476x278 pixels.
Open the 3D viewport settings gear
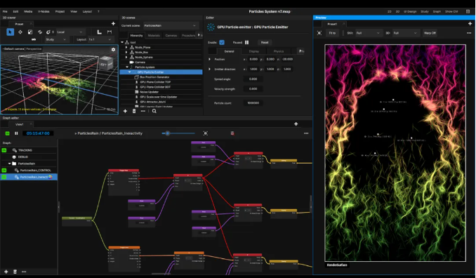coord(113,49)
